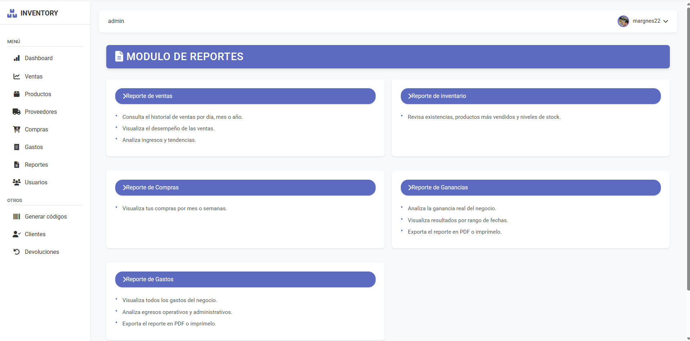Image resolution: width=690 pixels, height=341 pixels.
Task: Select the Compras shopping cart icon
Action: [17, 129]
